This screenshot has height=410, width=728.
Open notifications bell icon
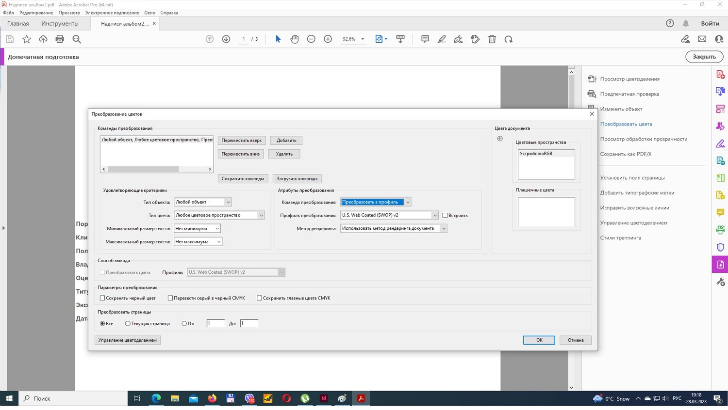[686, 23]
